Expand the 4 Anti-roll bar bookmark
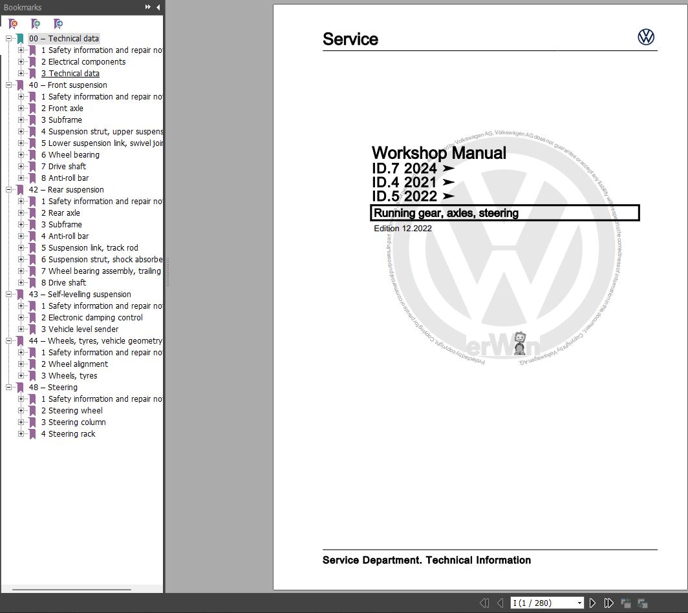 coord(21,236)
